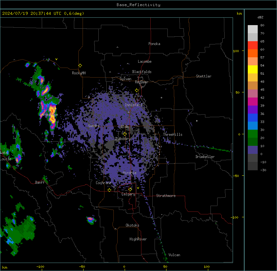This screenshot has height=271, width=277.
Task: Click the Banff town label
Action: 40,182
